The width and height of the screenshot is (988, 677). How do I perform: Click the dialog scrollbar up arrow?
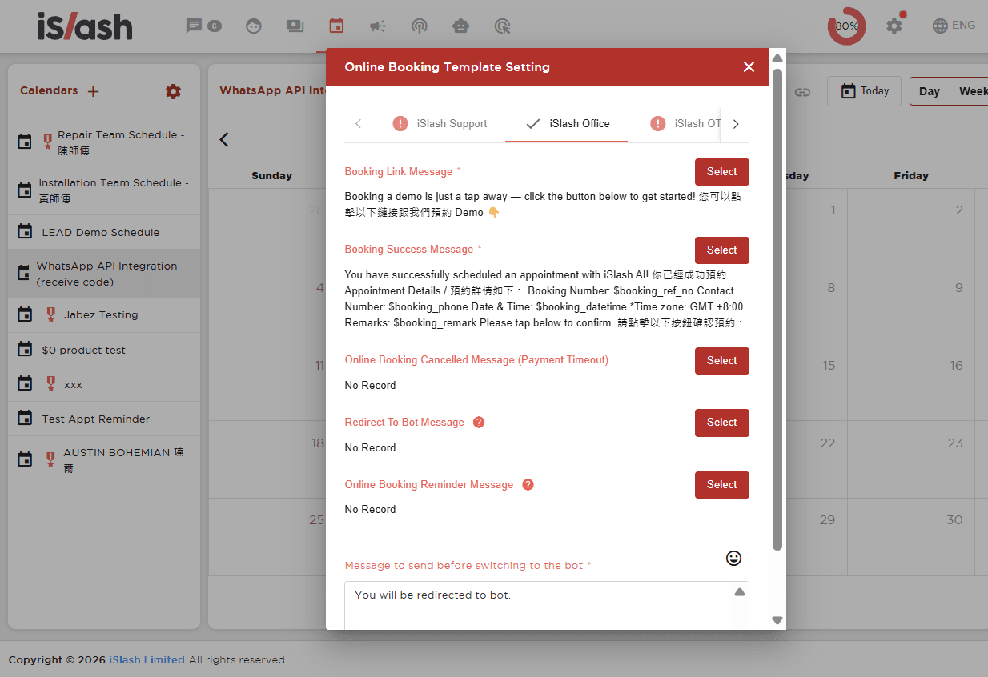point(777,58)
